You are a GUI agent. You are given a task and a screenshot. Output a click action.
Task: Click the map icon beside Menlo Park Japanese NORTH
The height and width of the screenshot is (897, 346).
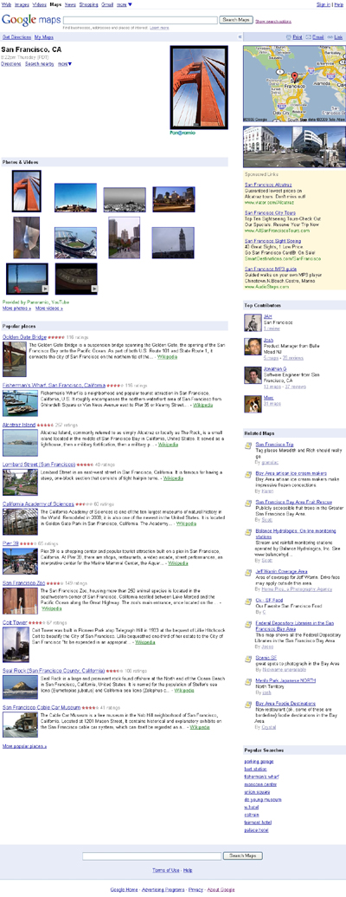(247, 680)
